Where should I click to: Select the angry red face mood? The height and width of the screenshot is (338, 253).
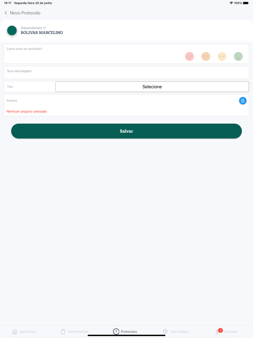point(189,56)
